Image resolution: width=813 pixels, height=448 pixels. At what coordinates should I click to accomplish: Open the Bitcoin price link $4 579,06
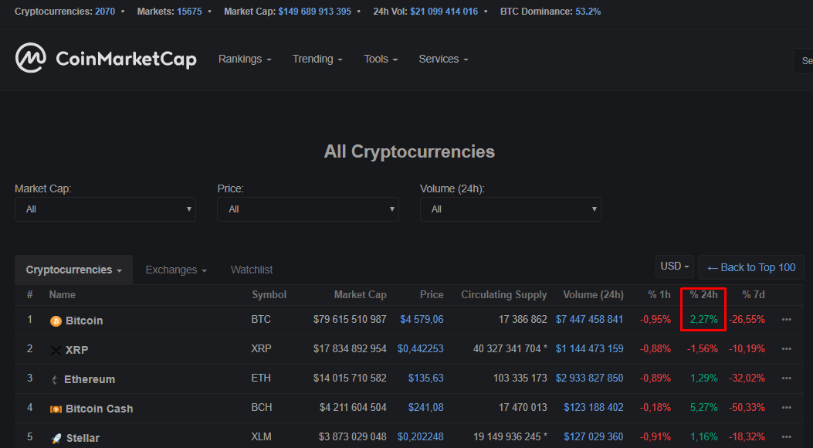[x=422, y=320]
